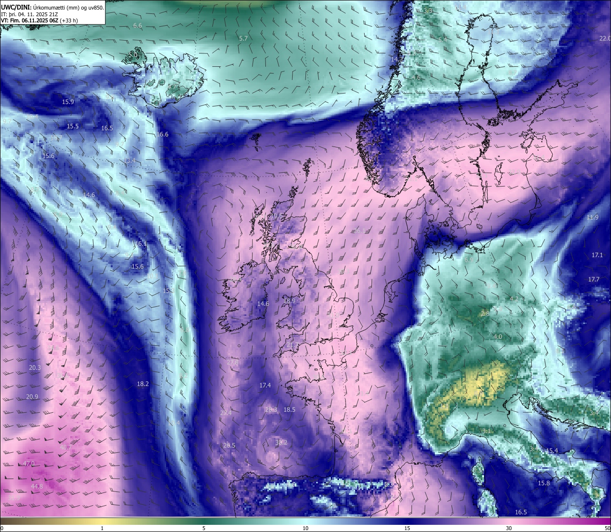Screen dimensions: 611x532
Task: Click the color scale tick label 50
Action: point(607,529)
